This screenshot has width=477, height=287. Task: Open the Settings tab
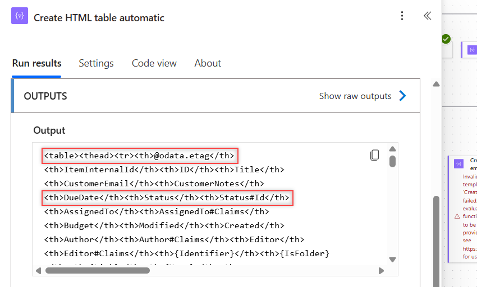96,63
